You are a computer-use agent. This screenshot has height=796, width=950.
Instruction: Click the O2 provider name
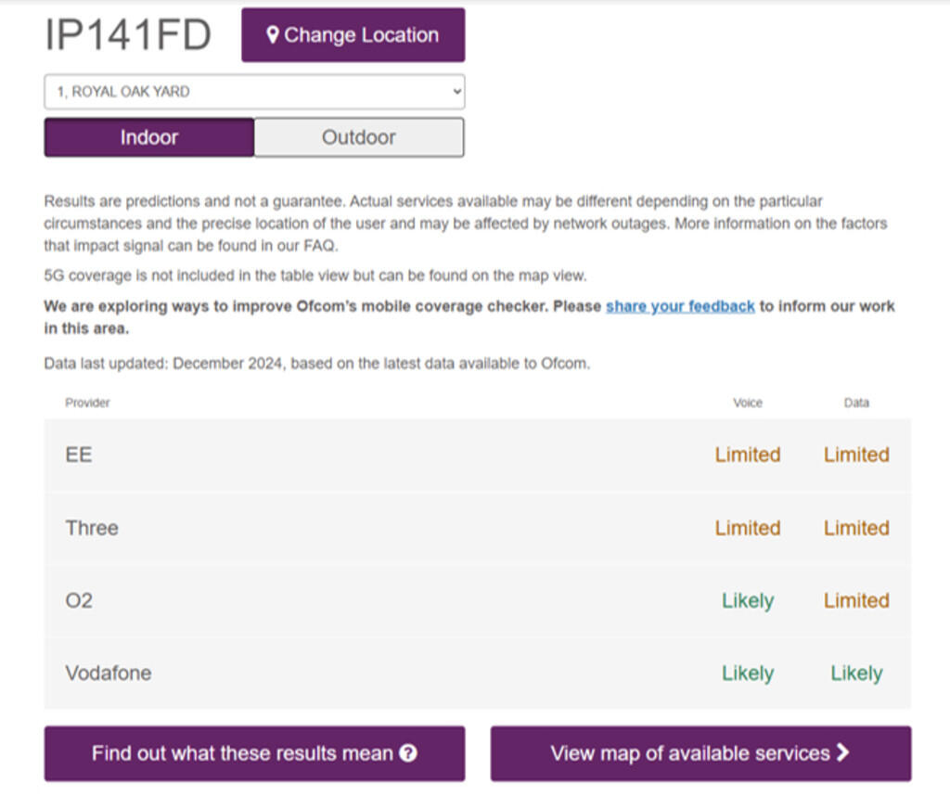[x=79, y=600]
